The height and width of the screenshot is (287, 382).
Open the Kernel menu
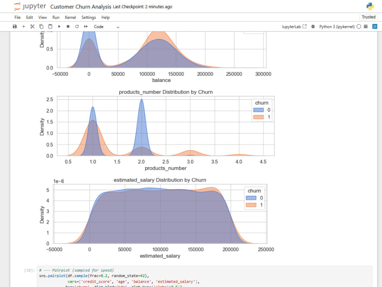(70, 17)
